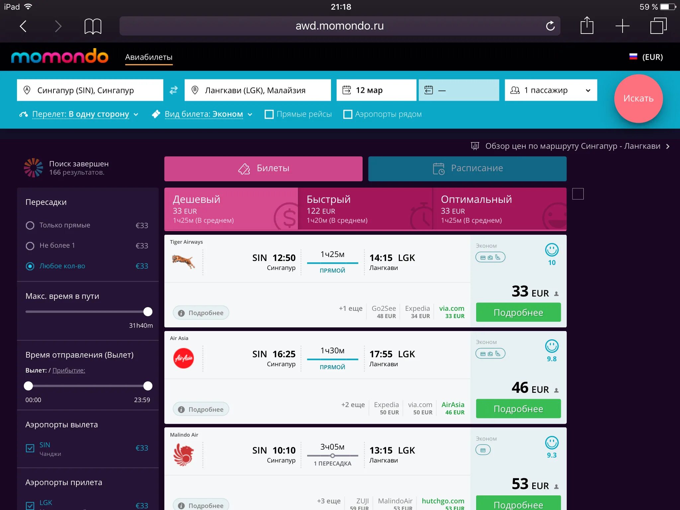This screenshot has height=510, width=680.
Task: Enable the Прямые рейсы checkbox
Action: [269, 114]
